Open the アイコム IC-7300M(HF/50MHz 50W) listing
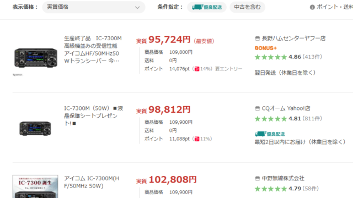Screen dimensions: 353x198 point(92,182)
